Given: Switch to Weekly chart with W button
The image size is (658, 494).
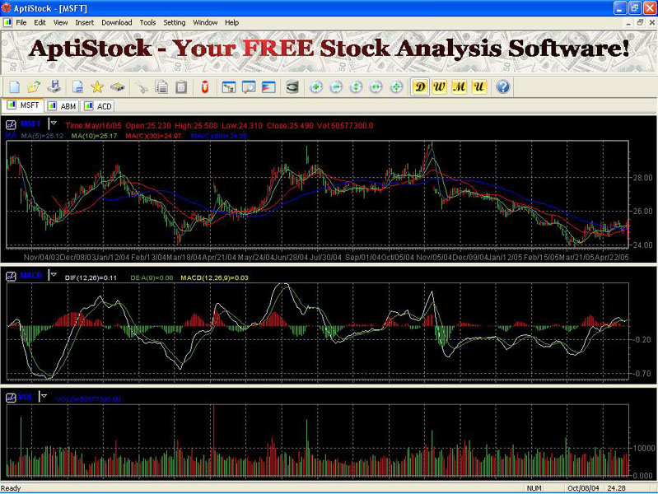Looking at the screenshot, I should [x=440, y=87].
